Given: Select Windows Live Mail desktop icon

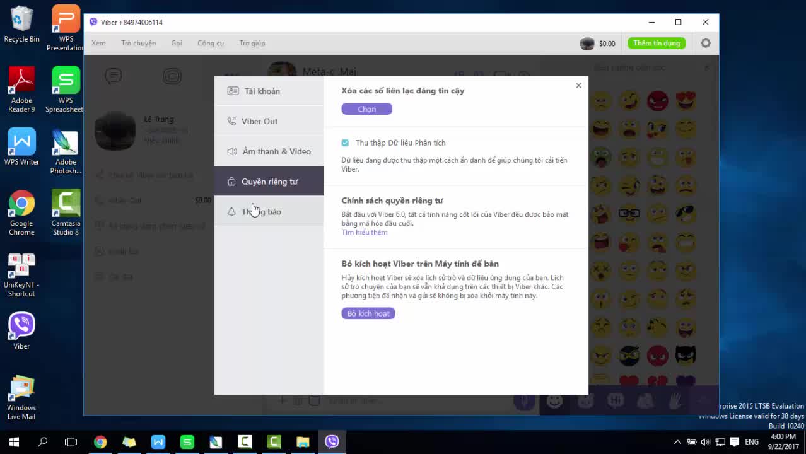Looking at the screenshot, I should coord(21,397).
